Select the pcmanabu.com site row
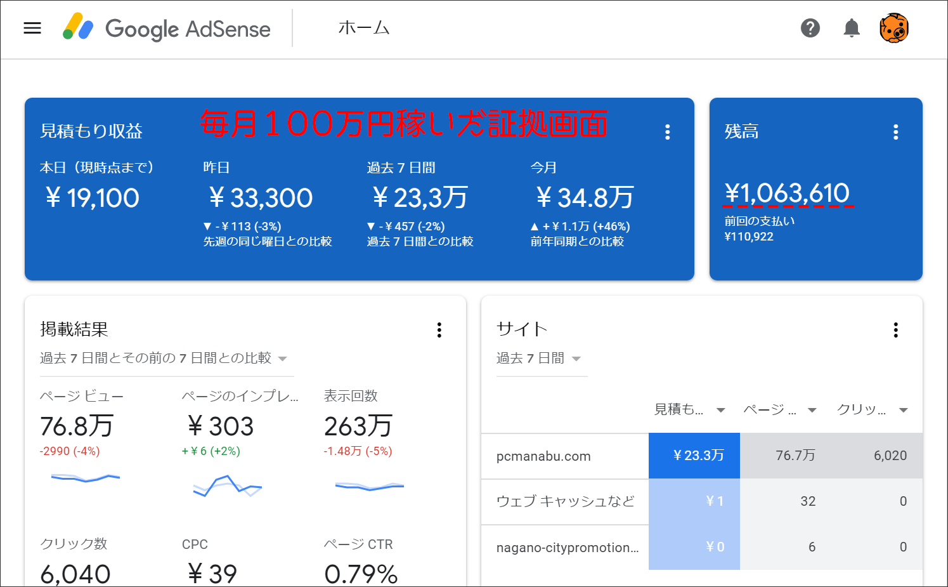 [702, 456]
